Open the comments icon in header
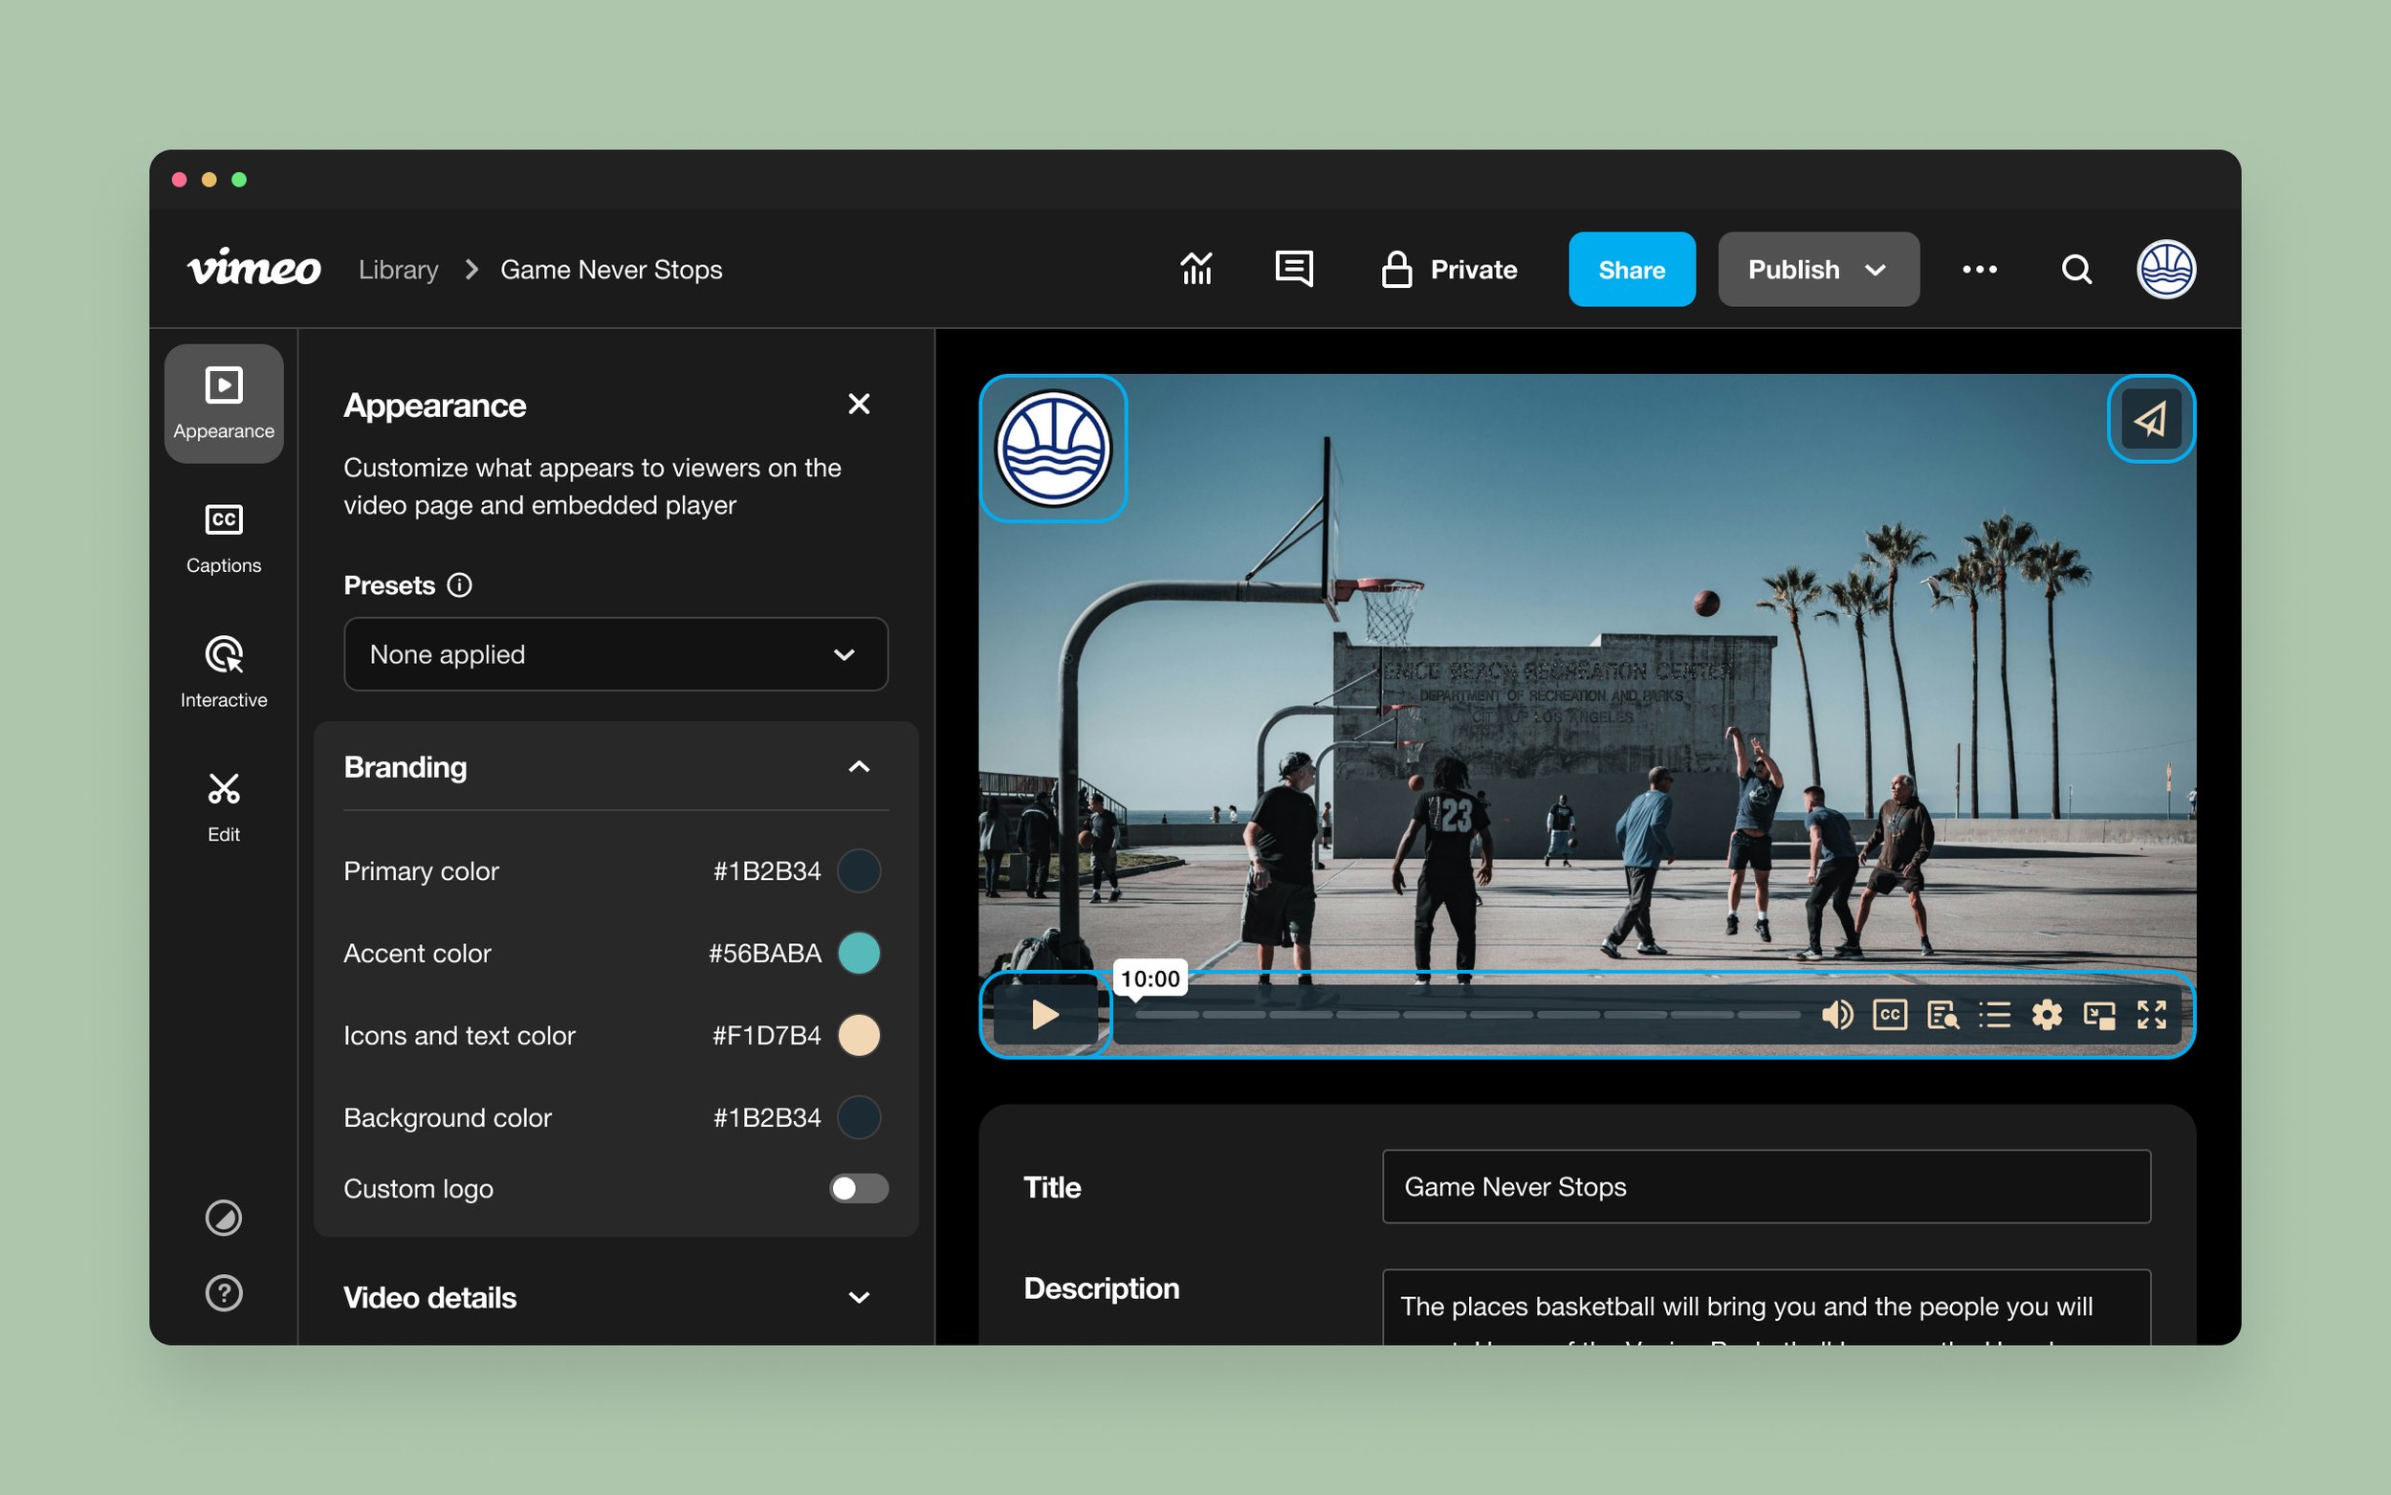 (1294, 269)
